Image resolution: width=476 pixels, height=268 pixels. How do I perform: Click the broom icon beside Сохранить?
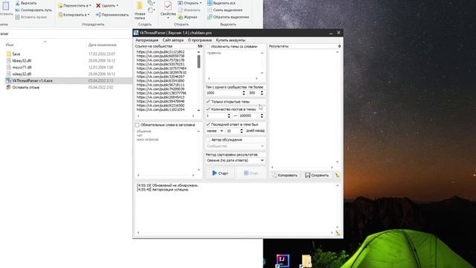click(337, 176)
